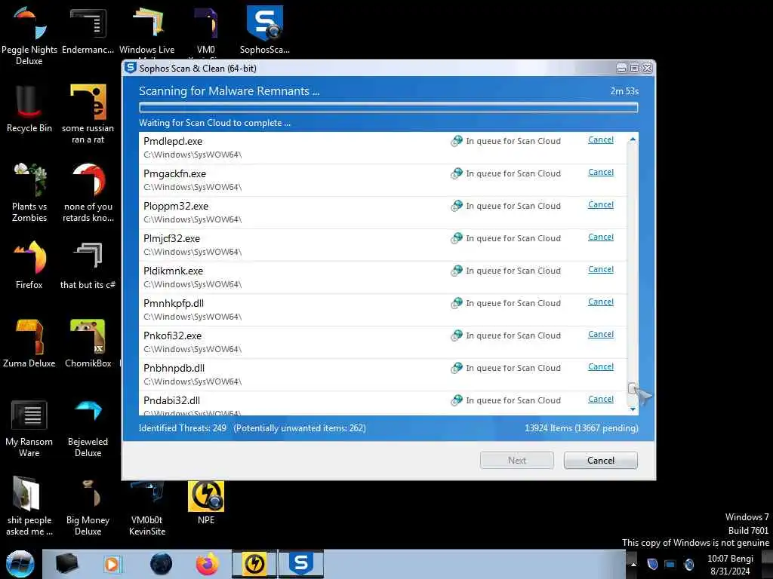This screenshot has width=773, height=579.
Task: Cancel the scan of Pndabi32.dll
Action: [x=600, y=400]
